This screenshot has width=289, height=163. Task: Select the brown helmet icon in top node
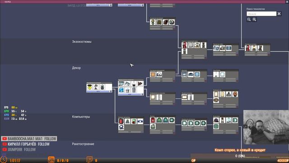[166, 22]
